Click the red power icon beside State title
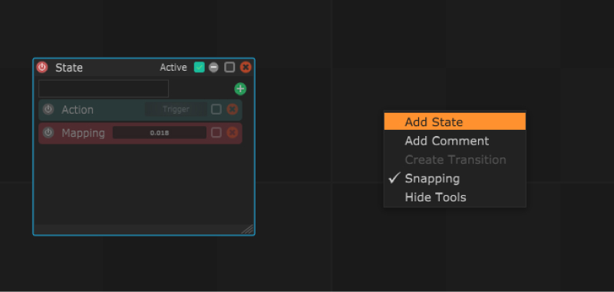This screenshot has height=292, width=614. click(42, 67)
